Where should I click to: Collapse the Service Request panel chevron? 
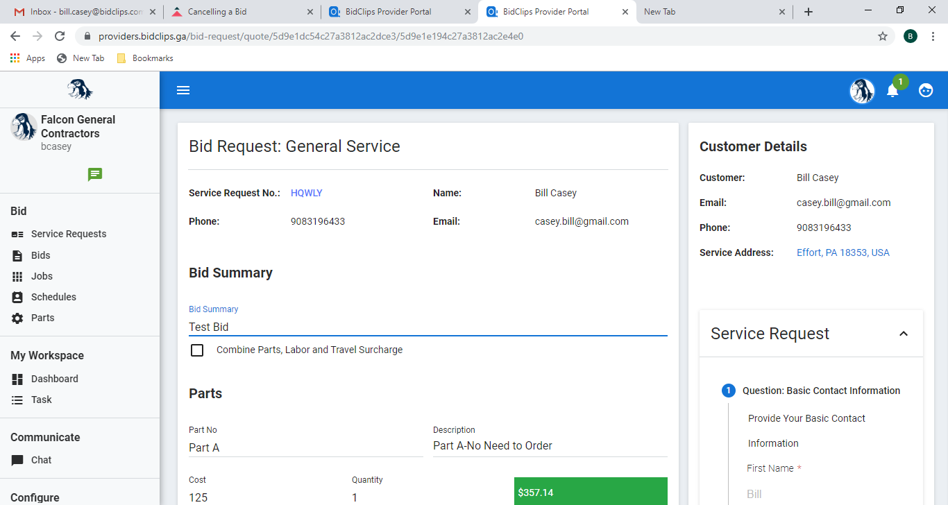point(904,334)
